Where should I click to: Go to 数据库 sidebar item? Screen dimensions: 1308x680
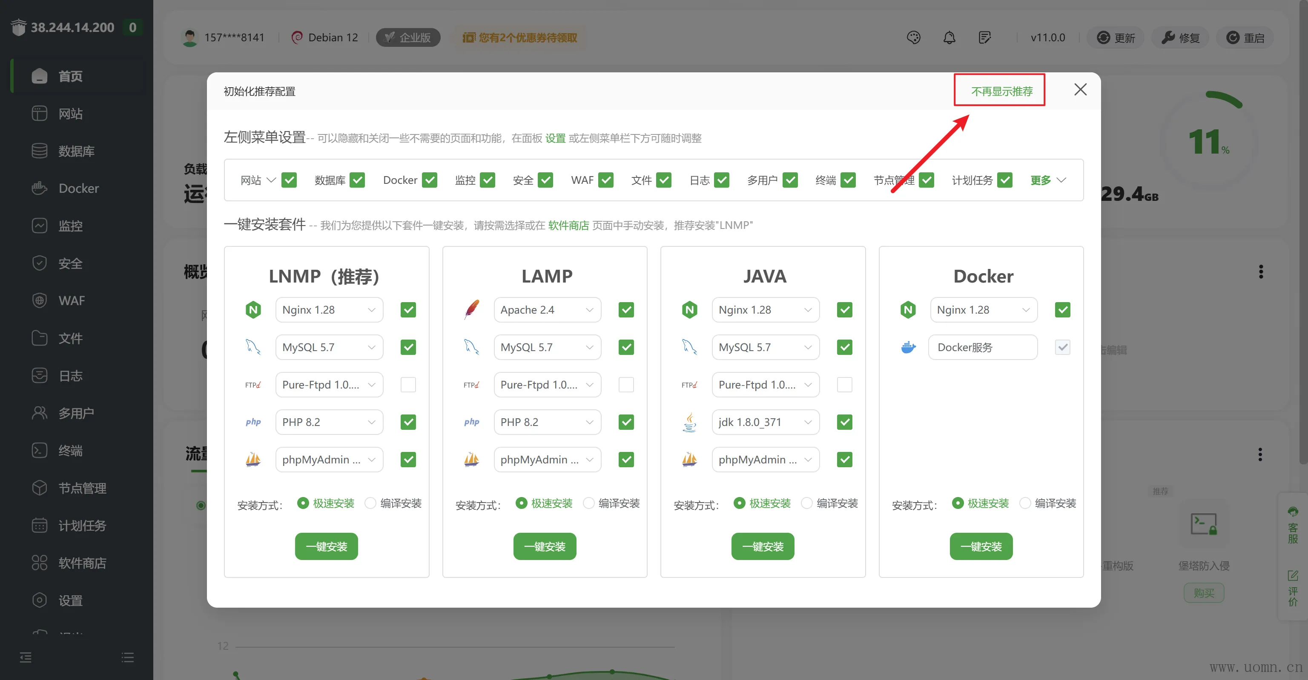76,151
